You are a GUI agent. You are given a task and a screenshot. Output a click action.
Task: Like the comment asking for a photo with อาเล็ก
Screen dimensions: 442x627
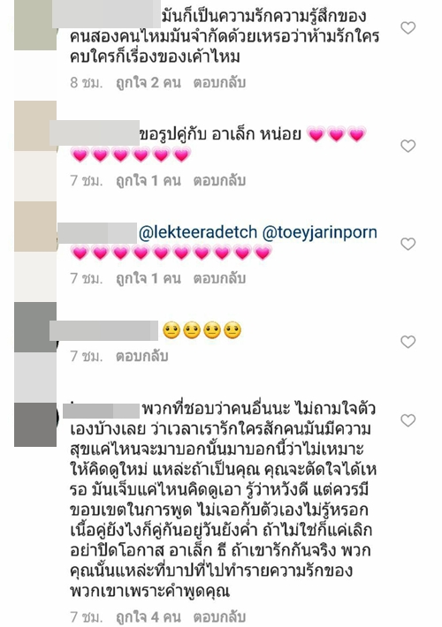(408, 146)
